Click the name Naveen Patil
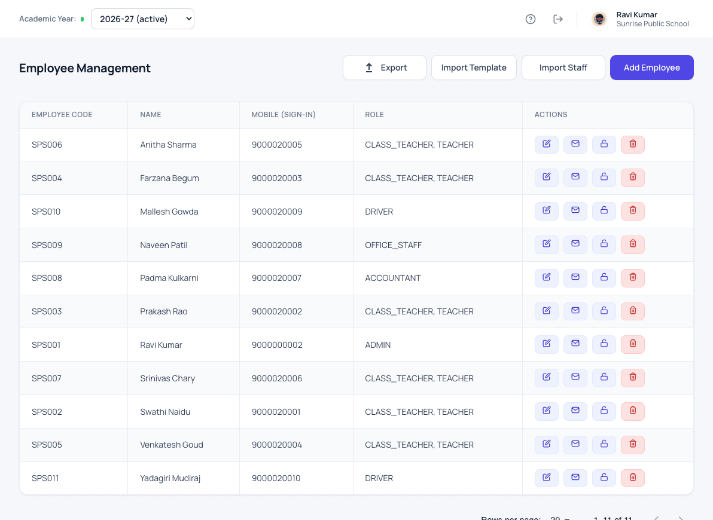713x520 pixels. tap(164, 245)
